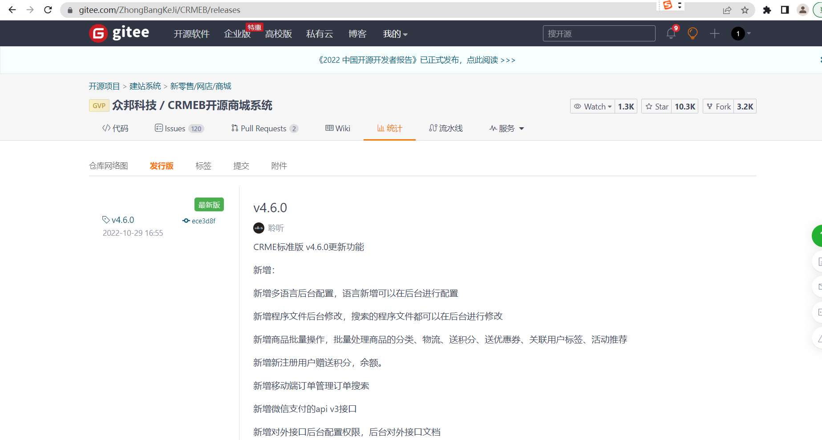Click the Fork button
The width and height of the screenshot is (822, 440).
coord(718,106)
